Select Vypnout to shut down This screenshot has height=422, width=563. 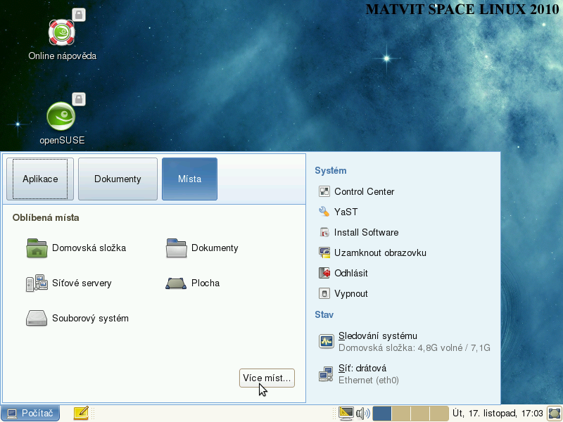pos(350,293)
